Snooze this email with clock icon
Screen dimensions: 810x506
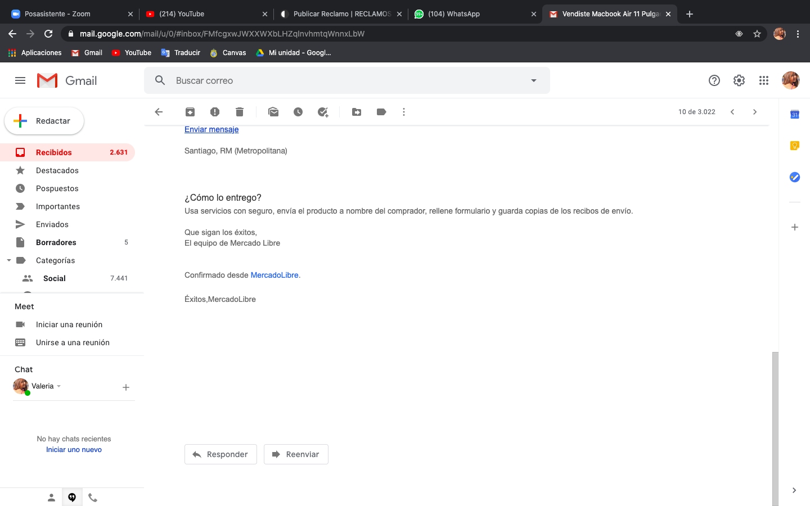click(x=298, y=112)
